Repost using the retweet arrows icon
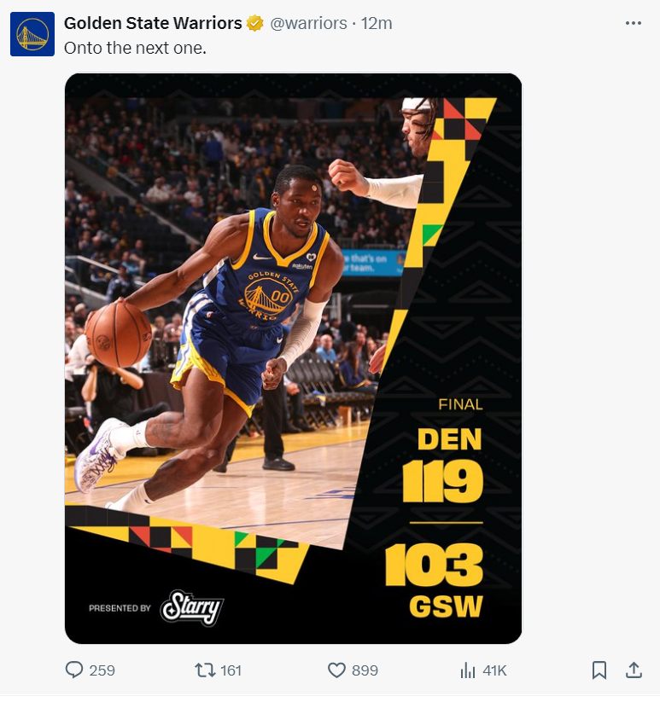 pyautogui.click(x=205, y=670)
